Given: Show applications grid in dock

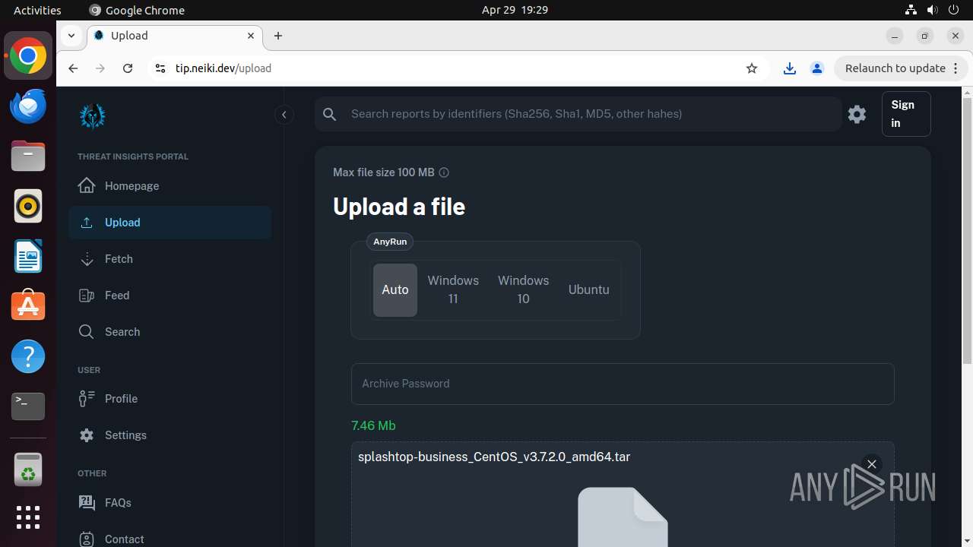Looking at the screenshot, I should click(28, 517).
